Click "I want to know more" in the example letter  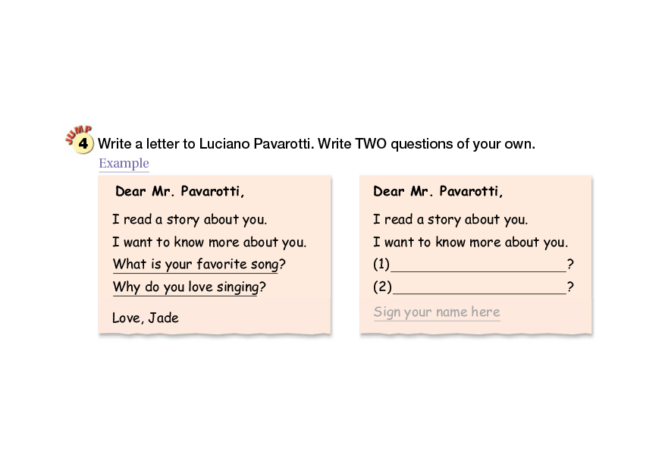[209, 243]
